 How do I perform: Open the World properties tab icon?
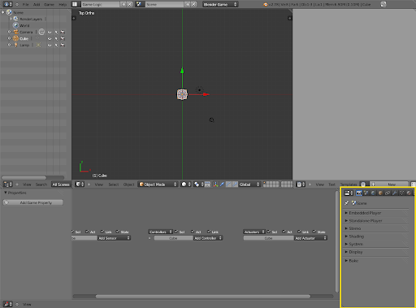(373, 193)
